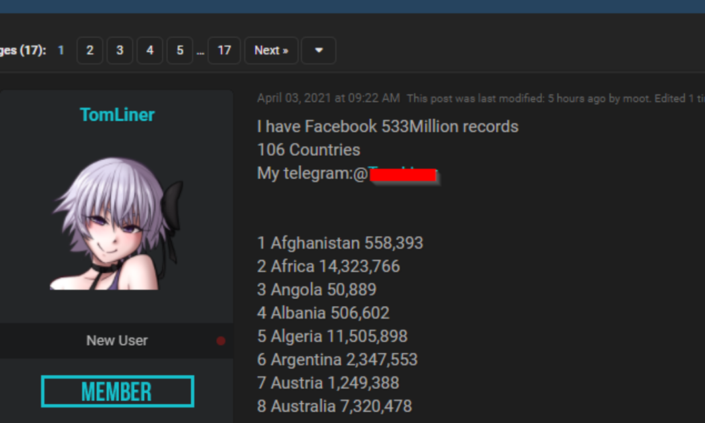
Task: Click the red offline status dot
Action: coord(221,340)
